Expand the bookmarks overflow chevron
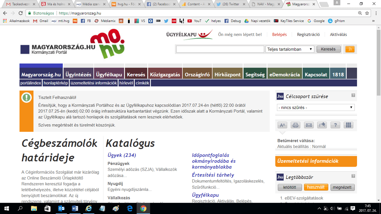Viewport: 381px width, 214px height. pos(373,21)
